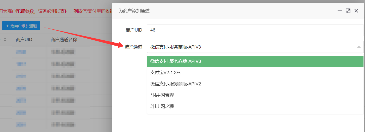Select the 微信支付-服务商版-APIV2 option
This screenshot has height=132, width=365.
(175, 84)
